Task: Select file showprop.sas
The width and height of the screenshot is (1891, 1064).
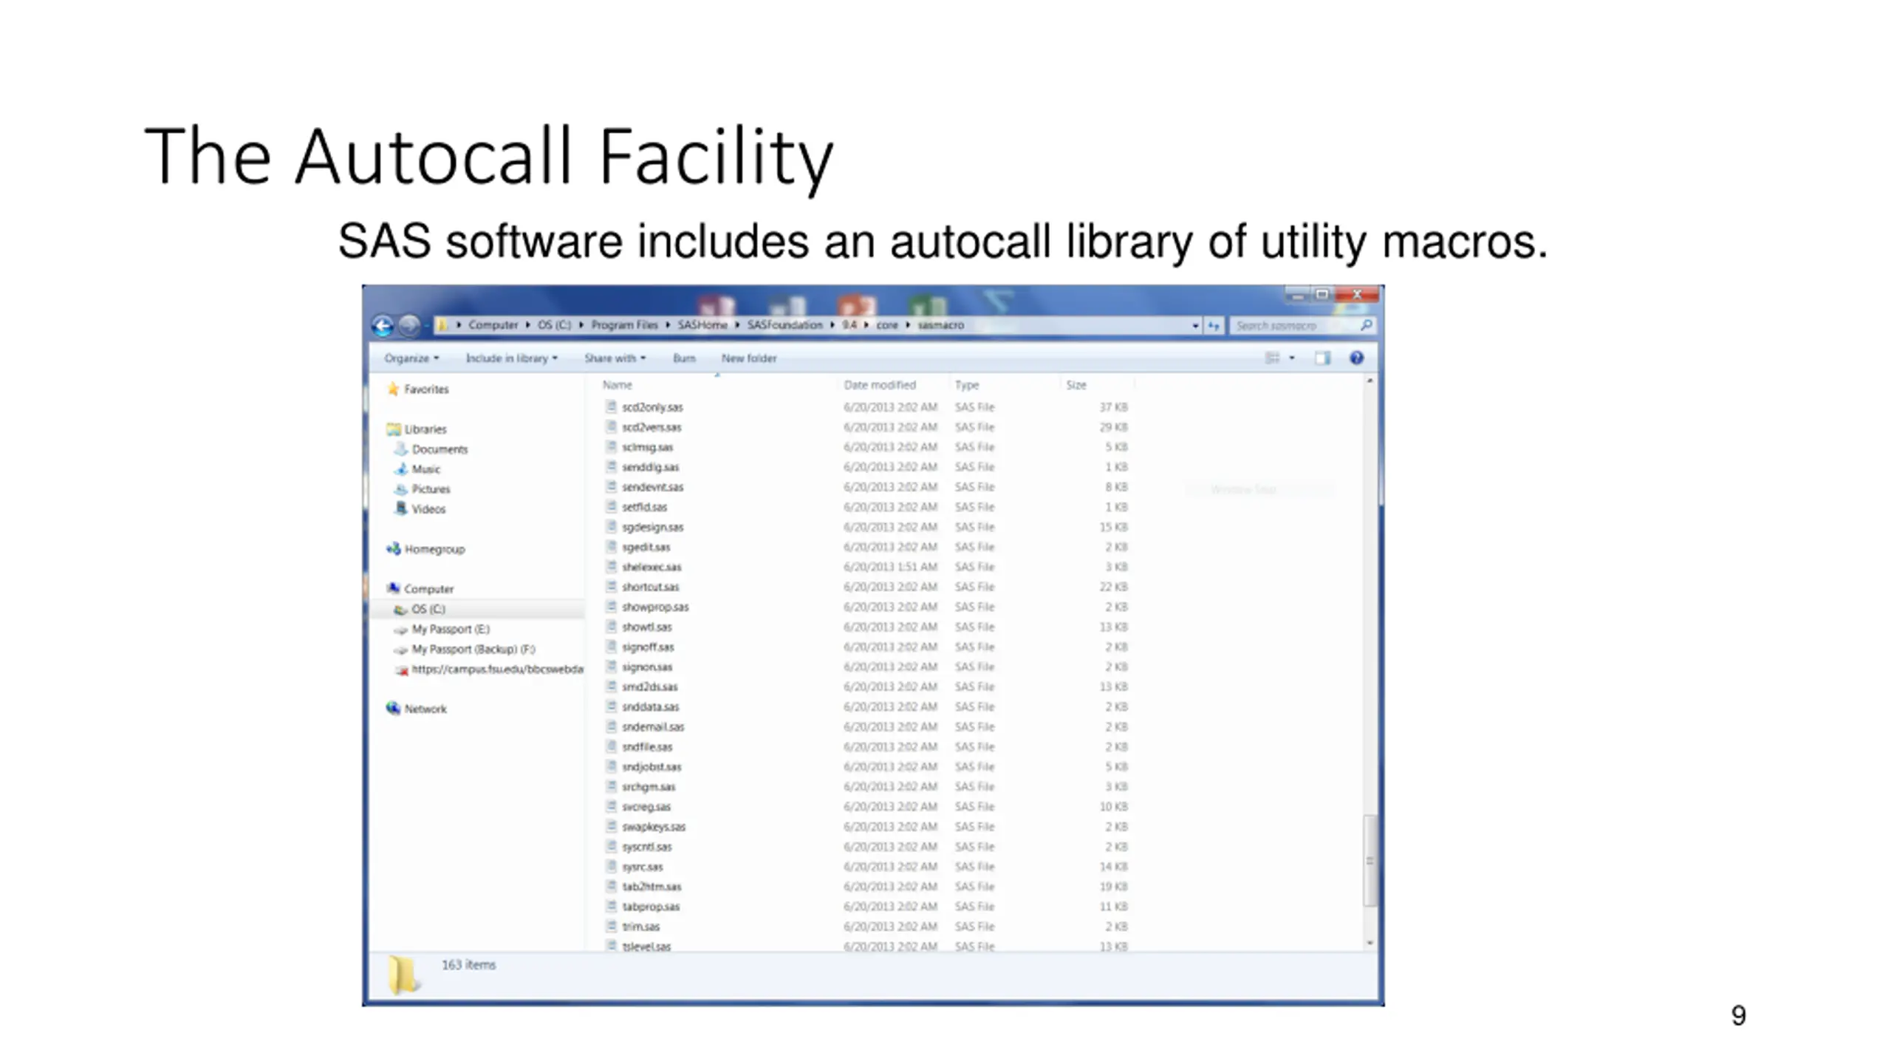Action: pos(655,607)
